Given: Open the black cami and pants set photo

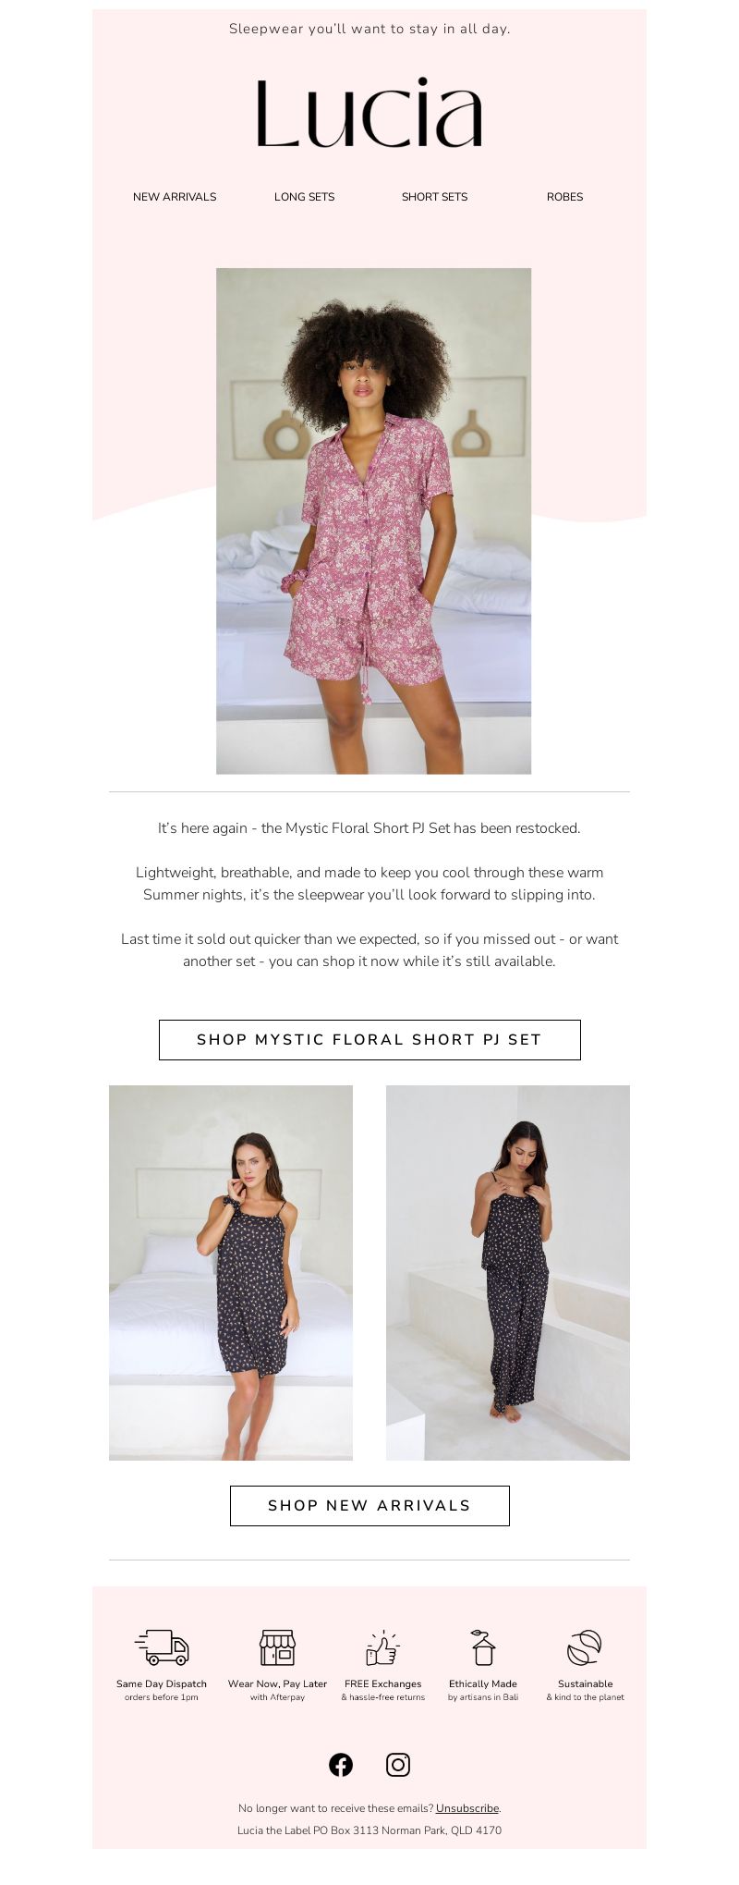Looking at the screenshot, I should click(508, 1273).
